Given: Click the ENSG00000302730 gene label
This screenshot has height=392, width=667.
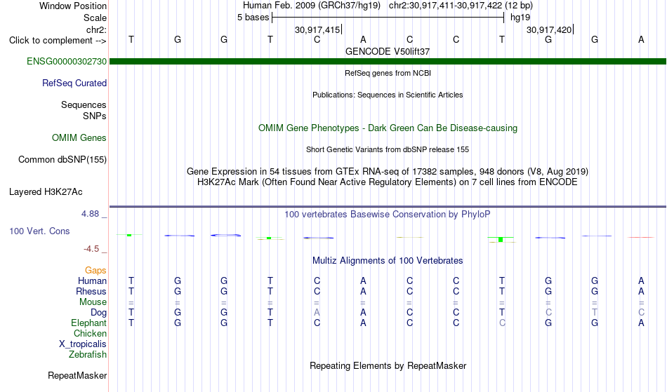Looking at the screenshot, I should 67,61.
